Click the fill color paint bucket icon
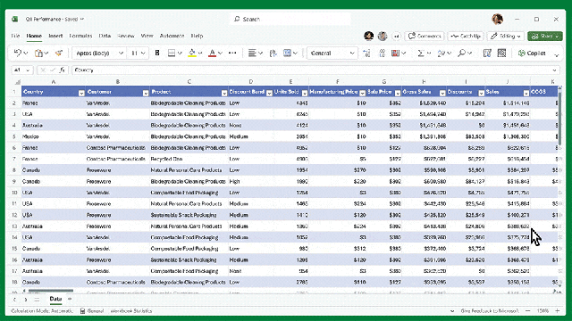The width and height of the screenshot is (572, 321). pos(191,53)
